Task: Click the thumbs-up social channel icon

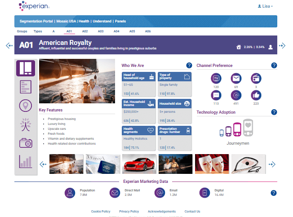Action: tap(256, 95)
